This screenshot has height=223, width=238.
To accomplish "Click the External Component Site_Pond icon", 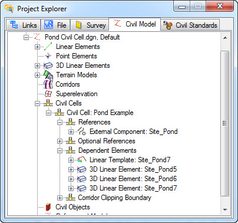I will tap(82, 132).
